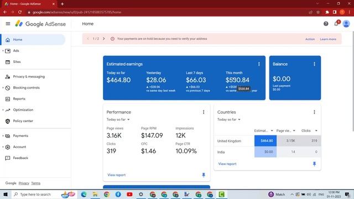The height and width of the screenshot is (199, 354).
Task: Open Countries View report link
Action: click(227, 164)
